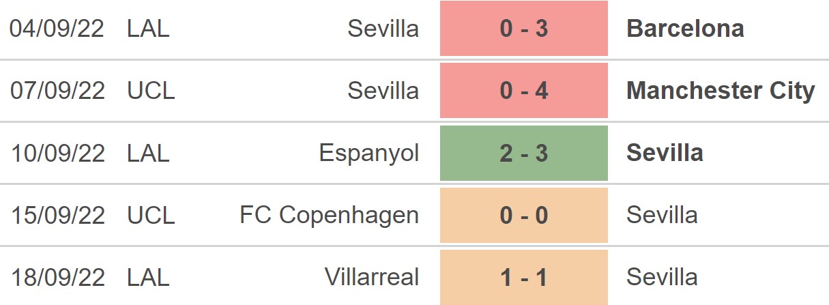The width and height of the screenshot is (829, 305).
Task: Open the 0 - 4 match result
Action: pos(523,91)
